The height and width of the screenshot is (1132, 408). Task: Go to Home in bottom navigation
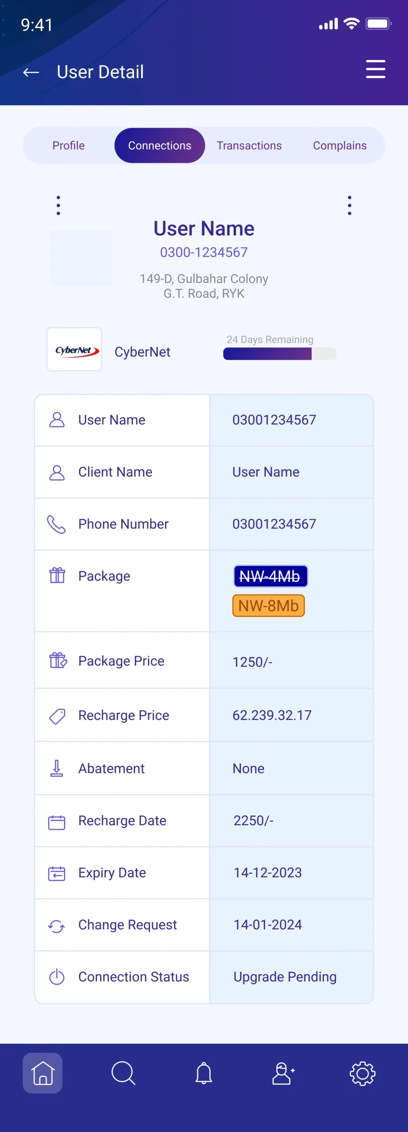coord(42,1073)
